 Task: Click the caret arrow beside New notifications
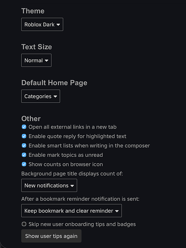click(72, 186)
